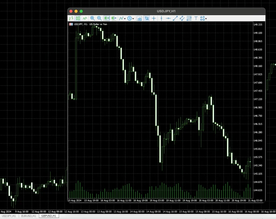Image resolution: width=276 pixels, height=219 pixels.
Task: Take a chart screenshot with camera icon
Action: pos(139,18)
